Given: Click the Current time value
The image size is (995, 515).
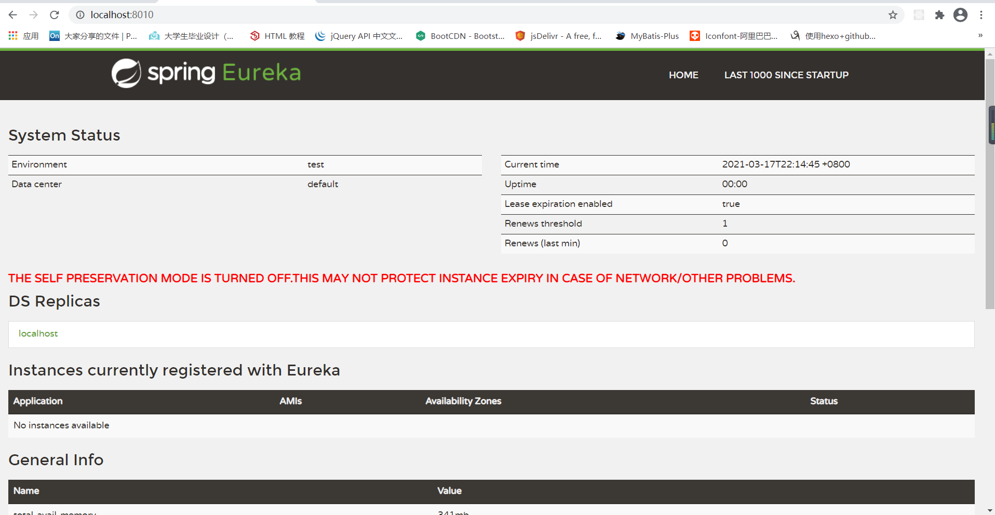Looking at the screenshot, I should [x=786, y=164].
